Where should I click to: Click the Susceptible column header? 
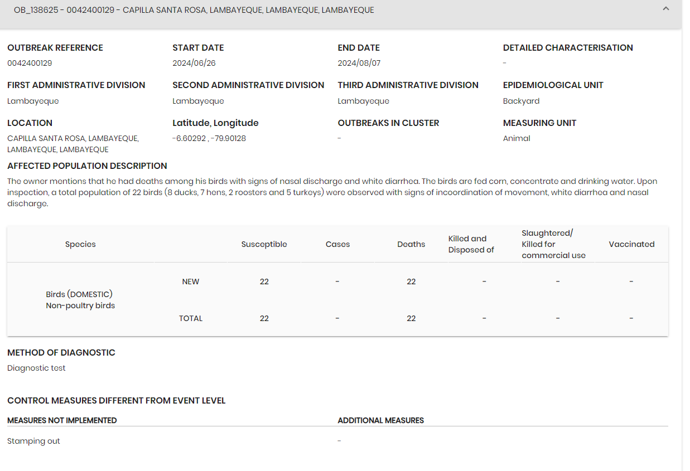(x=264, y=244)
